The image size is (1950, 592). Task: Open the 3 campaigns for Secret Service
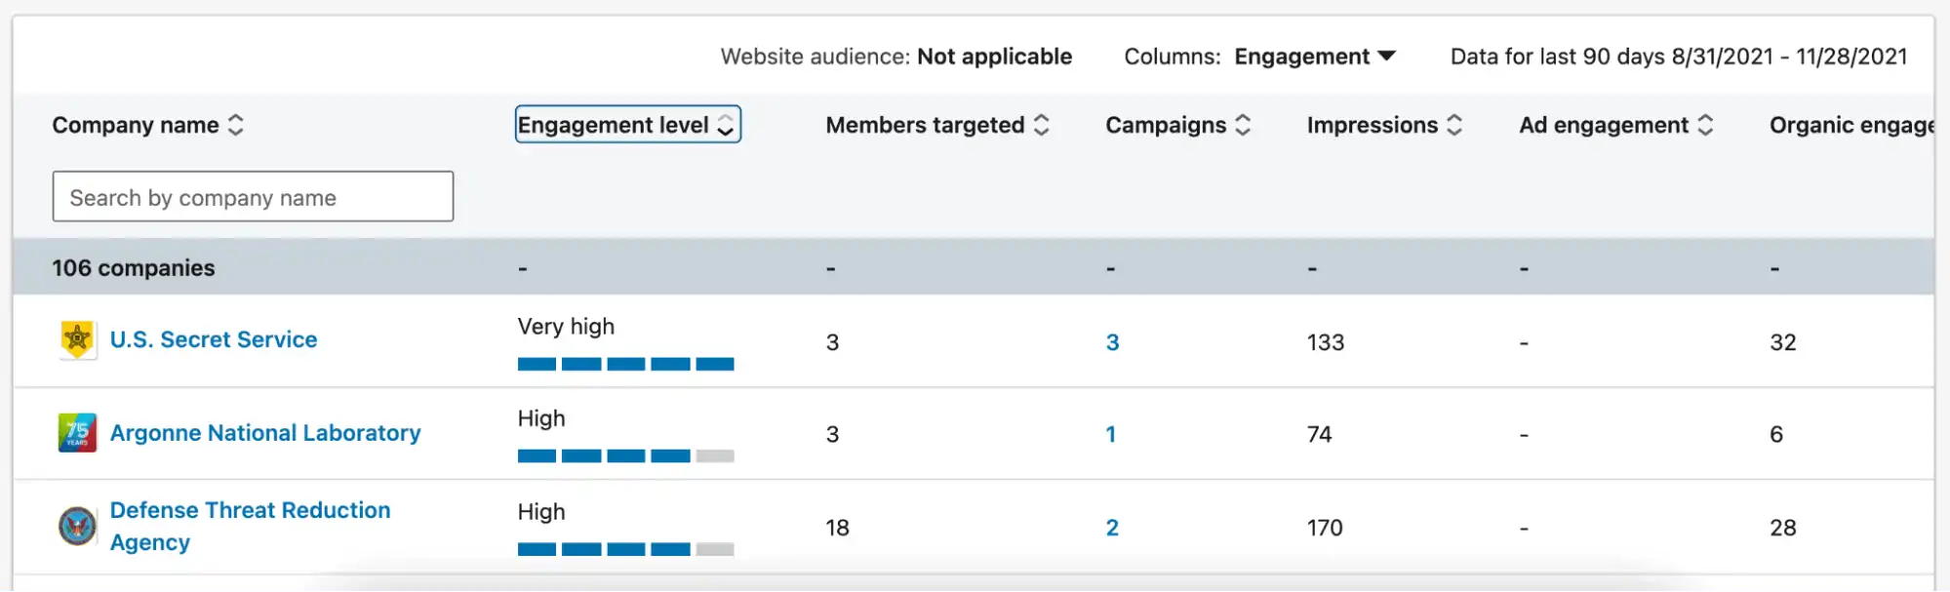coord(1112,342)
